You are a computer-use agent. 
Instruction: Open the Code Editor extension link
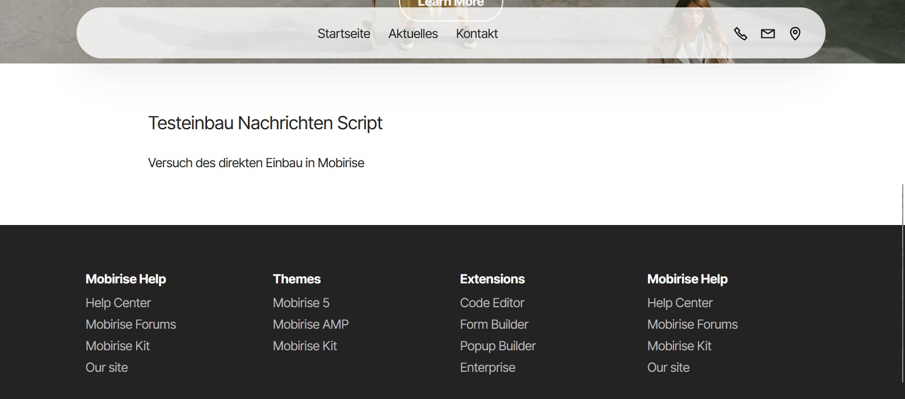492,303
